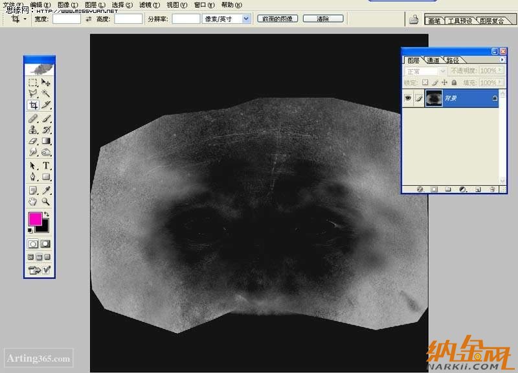The height and width of the screenshot is (373, 518).
Task: Open 图层(L) Layer menu
Action: click(x=95, y=5)
